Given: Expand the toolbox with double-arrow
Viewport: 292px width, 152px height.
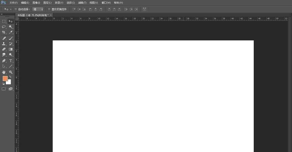Looking at the screenshot, I should click(1, 14).
